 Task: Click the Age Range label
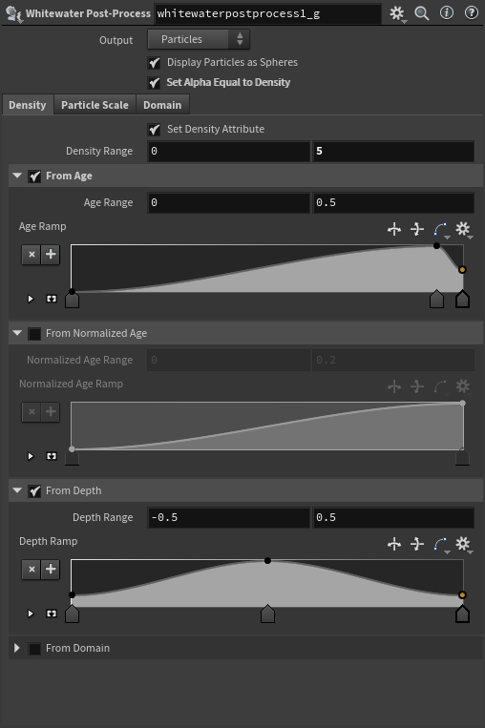point(108,203)
